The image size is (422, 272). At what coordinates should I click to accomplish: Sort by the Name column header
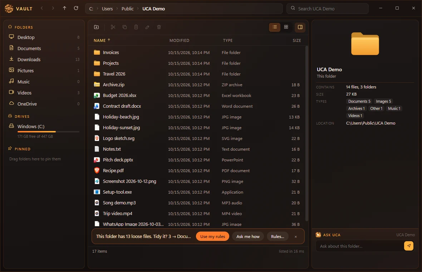[x=102, y=40]
